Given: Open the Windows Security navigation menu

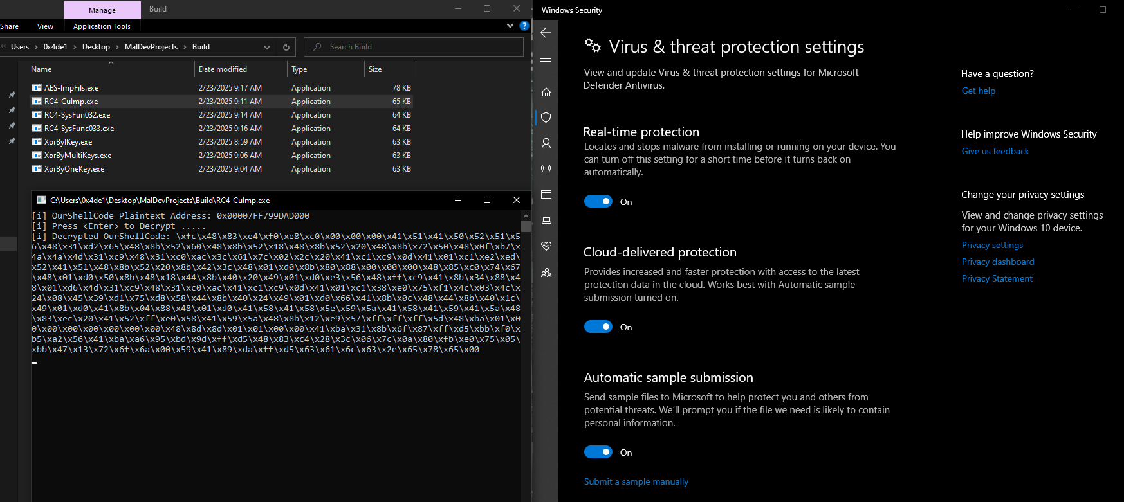Looking at the screenshot, I should click(x=546, y=62).
